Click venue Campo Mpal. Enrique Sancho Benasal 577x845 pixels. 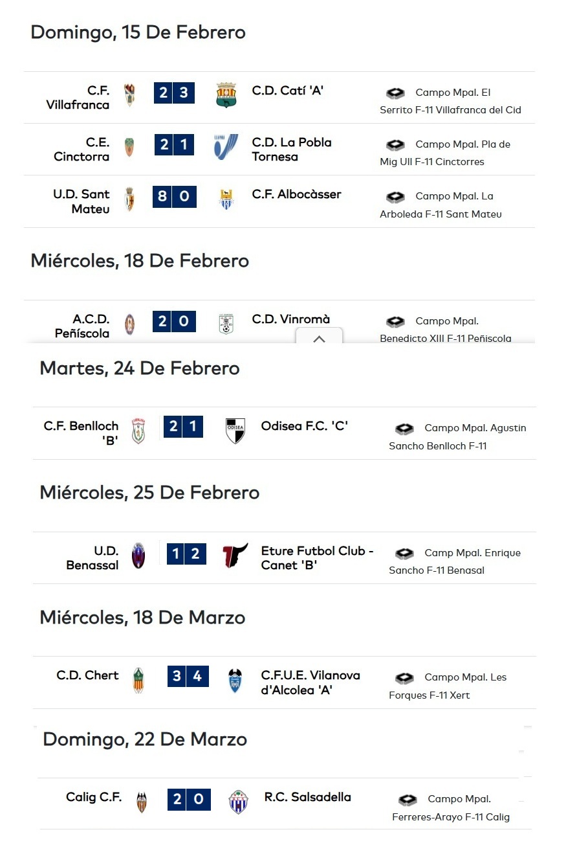454,561
